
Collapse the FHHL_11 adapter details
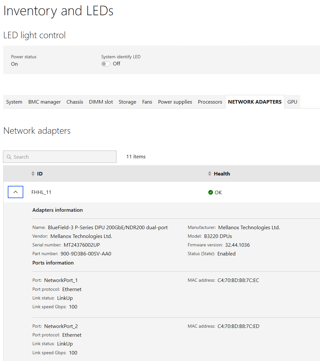(x=15, y=192)
